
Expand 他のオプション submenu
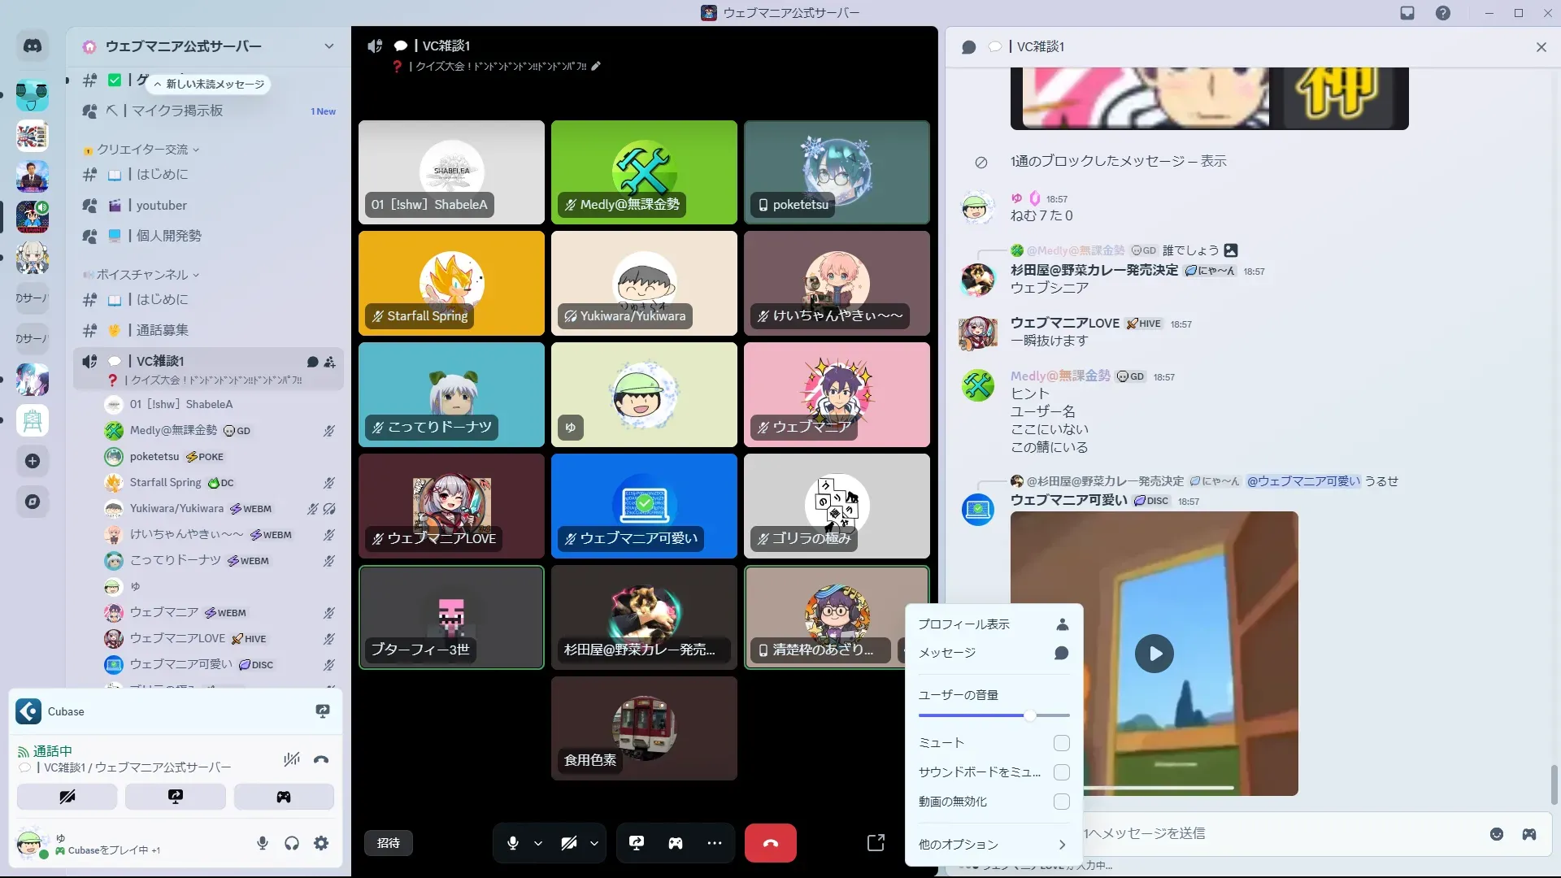tap(993, 845)
